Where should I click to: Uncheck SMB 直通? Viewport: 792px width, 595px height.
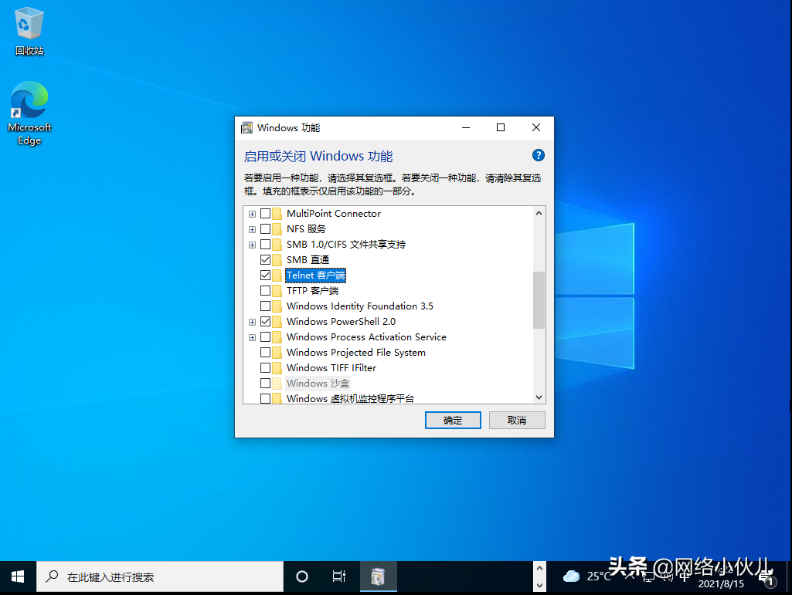click(265, 259)
